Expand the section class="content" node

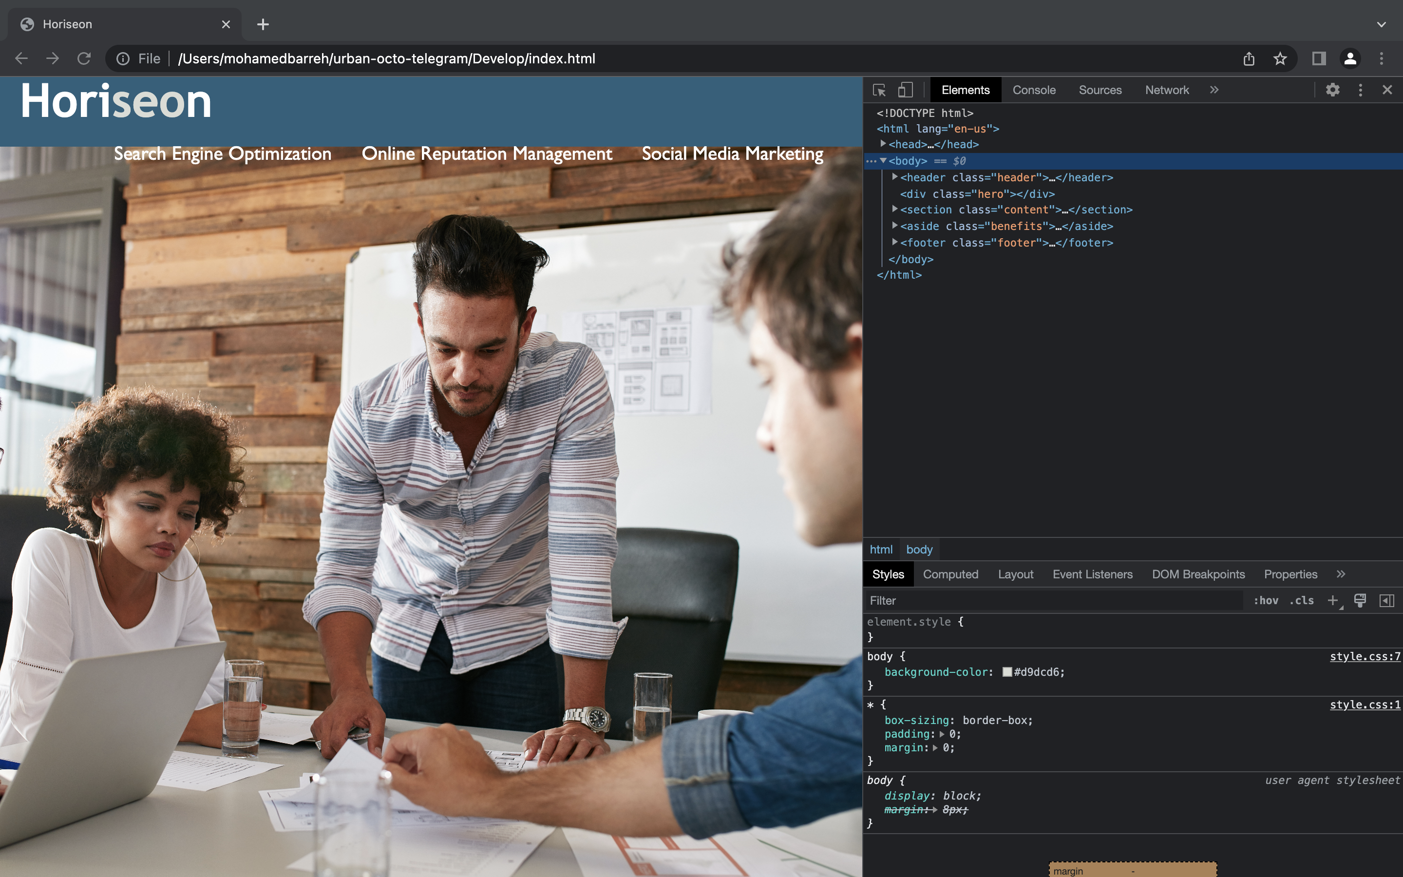[x=894, y=209]
